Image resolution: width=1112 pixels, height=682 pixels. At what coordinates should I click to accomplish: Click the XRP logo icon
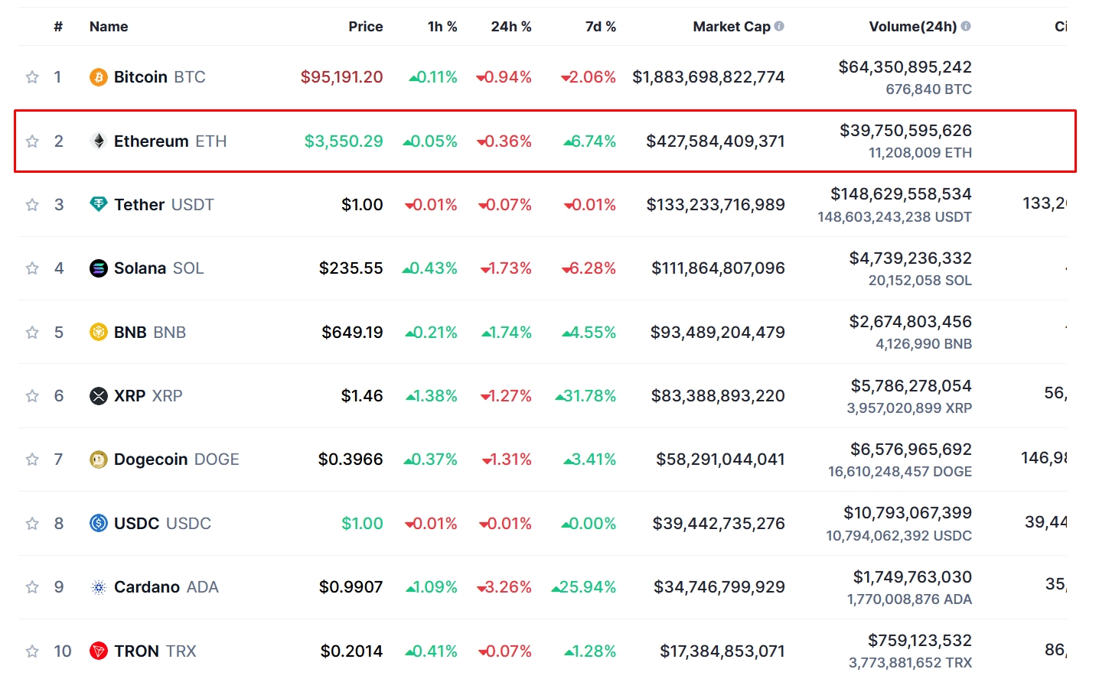point(98,395)
